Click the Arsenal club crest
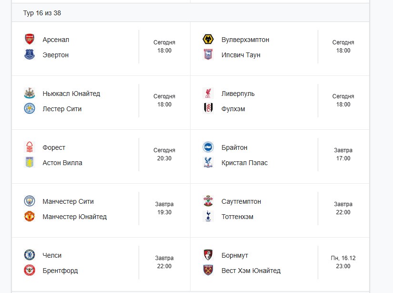The width and height of the screenshot is (393, 293). pyautogui.click(x=30, y=40)
